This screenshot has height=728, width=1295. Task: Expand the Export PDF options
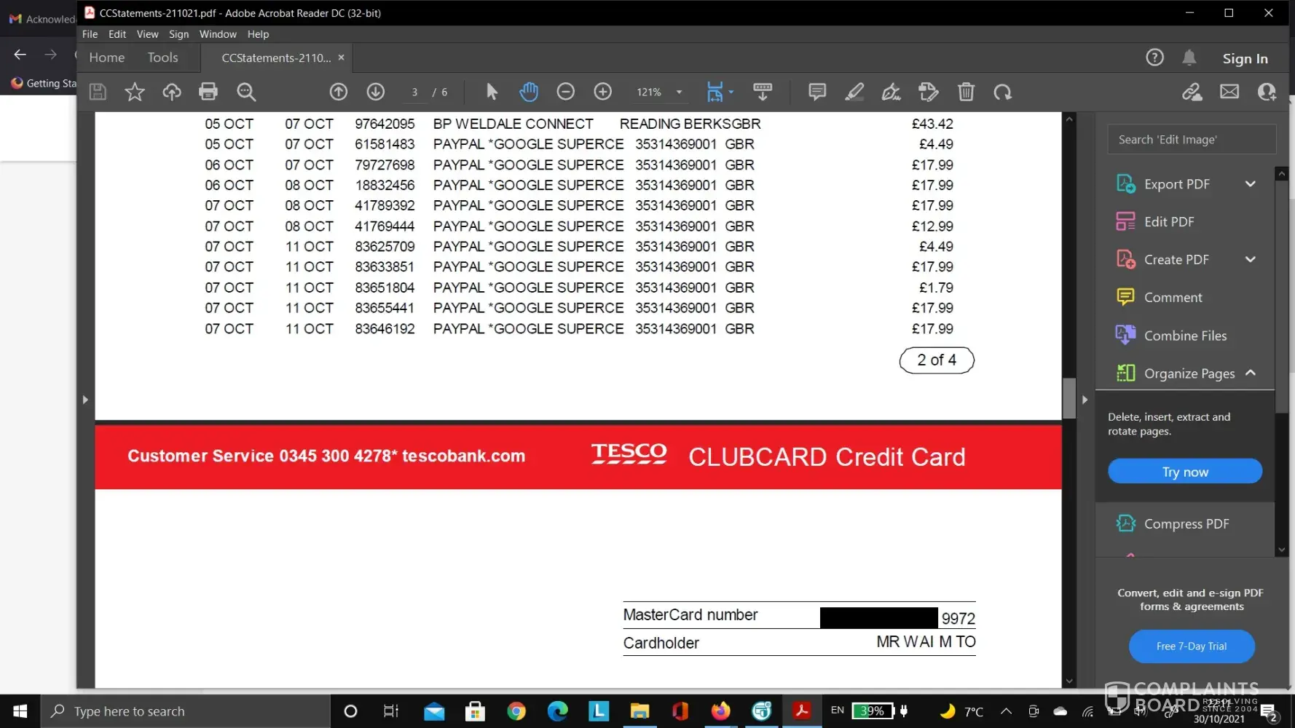(x=1251, y=183)
